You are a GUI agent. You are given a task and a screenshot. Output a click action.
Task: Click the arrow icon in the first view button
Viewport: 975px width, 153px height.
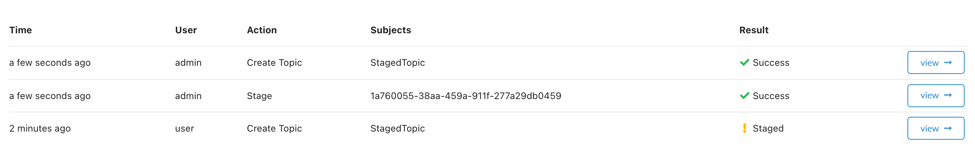click(x=948, y=62)
